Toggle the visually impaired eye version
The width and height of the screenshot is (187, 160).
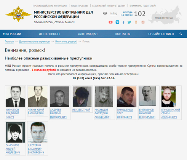pyautogui.click(x=105, y=13)
